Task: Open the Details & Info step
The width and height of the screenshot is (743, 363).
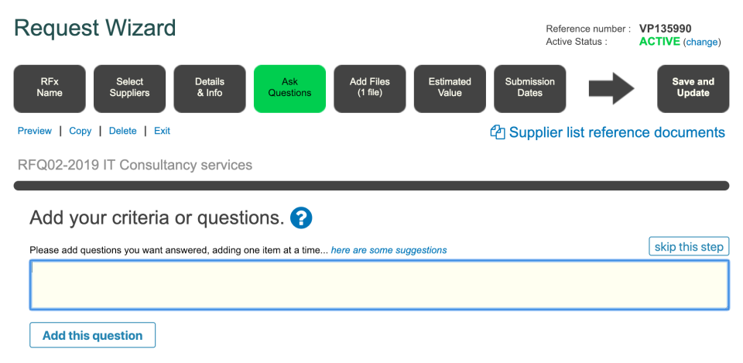Action: (x=209, y=87)
